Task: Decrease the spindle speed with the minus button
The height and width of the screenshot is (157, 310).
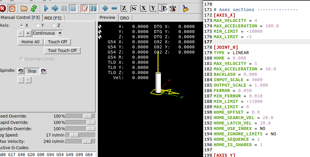Action: 21,80
